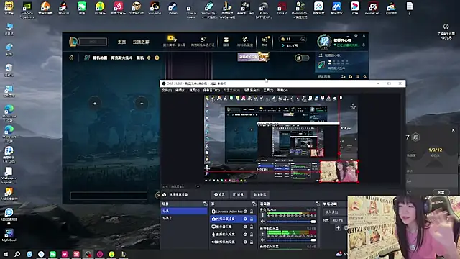Go back with the League lobby arrow
Image resolution: width=460 pixels, height=259 pixels.
pyautogui.click(x=71, y=58)
